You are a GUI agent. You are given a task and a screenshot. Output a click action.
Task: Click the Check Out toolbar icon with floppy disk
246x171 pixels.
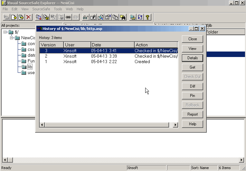coord(46,17)
